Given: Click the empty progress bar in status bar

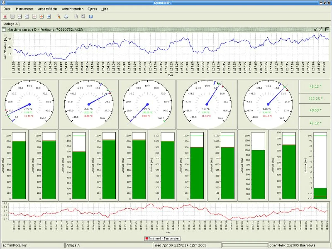Looking at the screenshot, I should (245, 245).
